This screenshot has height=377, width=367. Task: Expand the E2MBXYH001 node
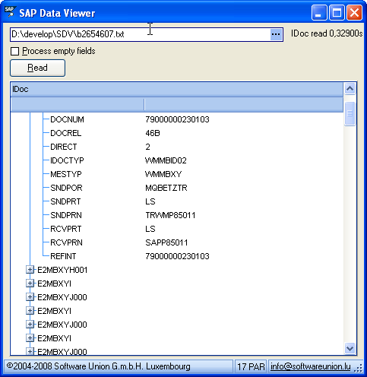pyautogui.click(x=30, y=270)
